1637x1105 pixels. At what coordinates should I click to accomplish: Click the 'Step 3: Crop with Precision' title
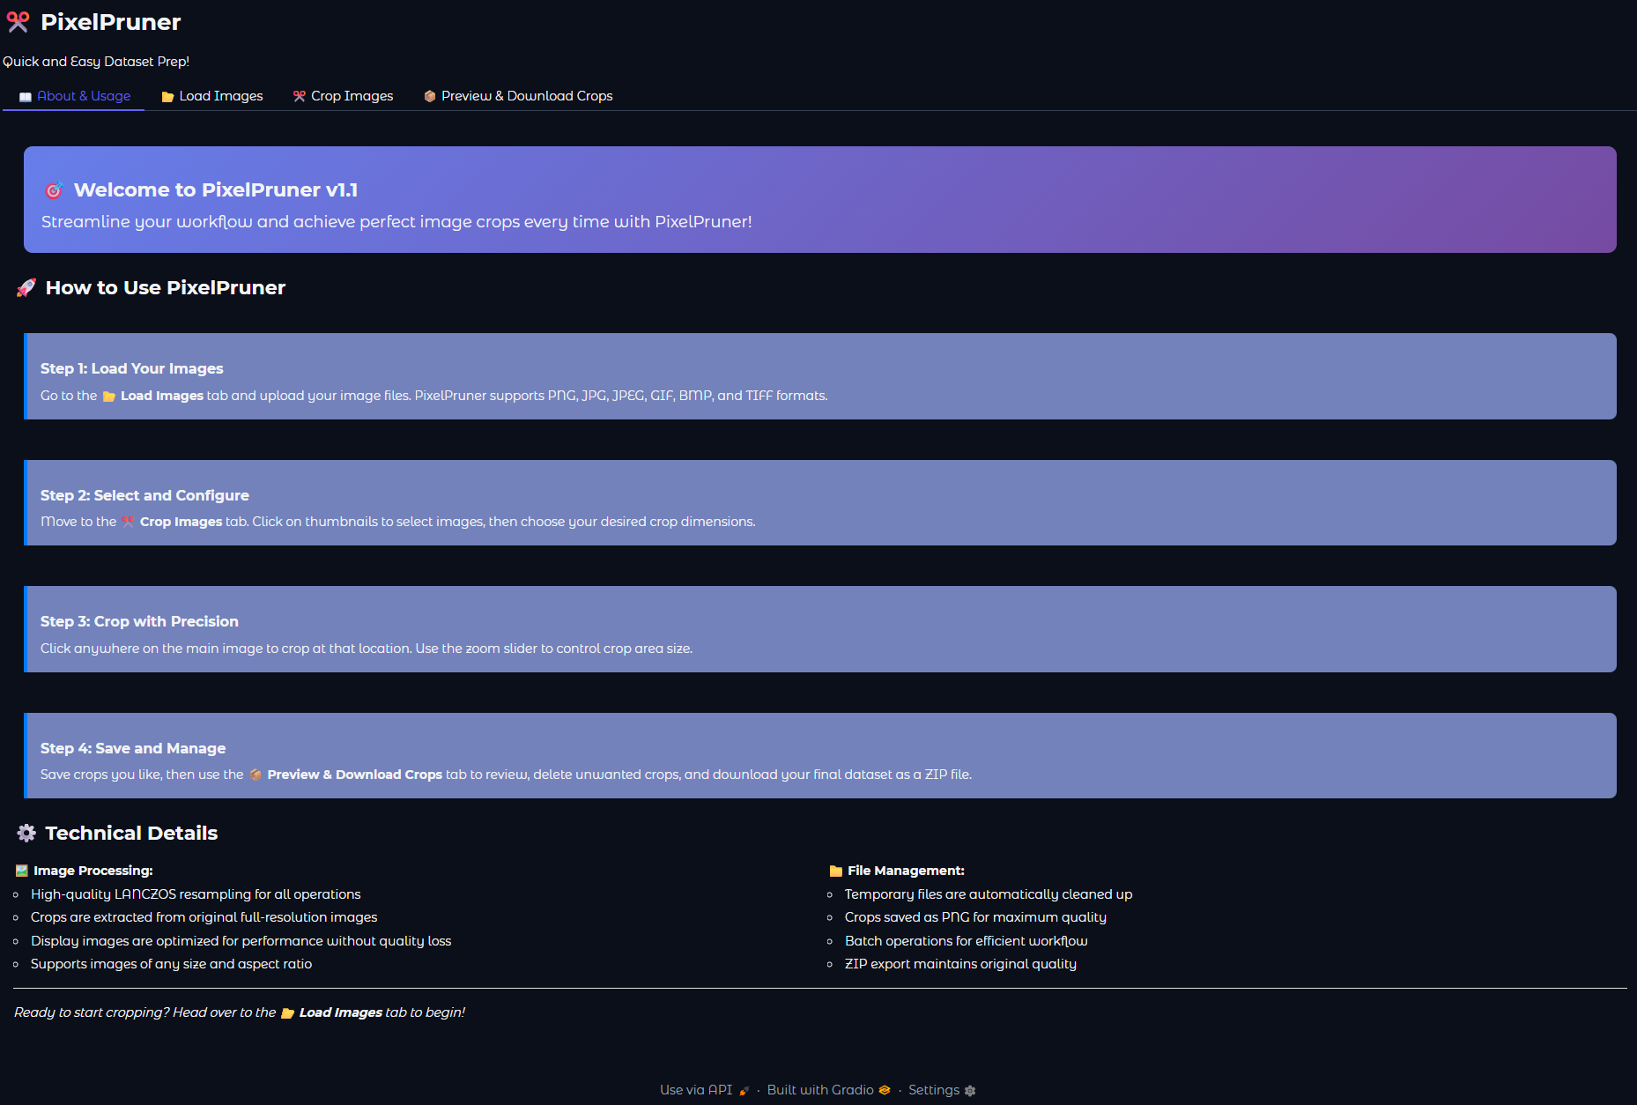coord(139,621)
